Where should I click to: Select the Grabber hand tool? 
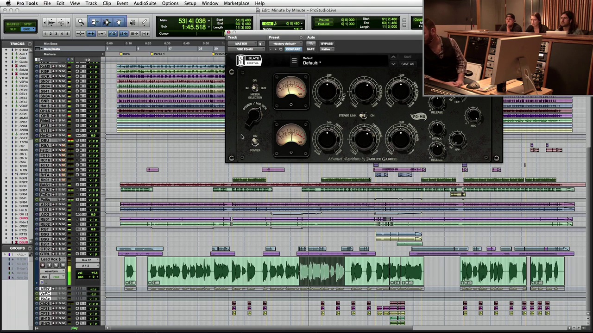click(119, 22)
